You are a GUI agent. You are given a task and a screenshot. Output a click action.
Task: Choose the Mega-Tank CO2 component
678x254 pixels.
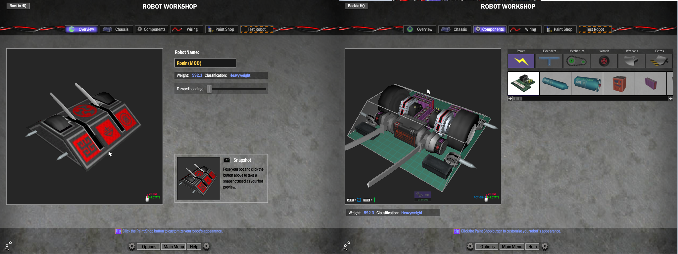(x=587, y=83)
